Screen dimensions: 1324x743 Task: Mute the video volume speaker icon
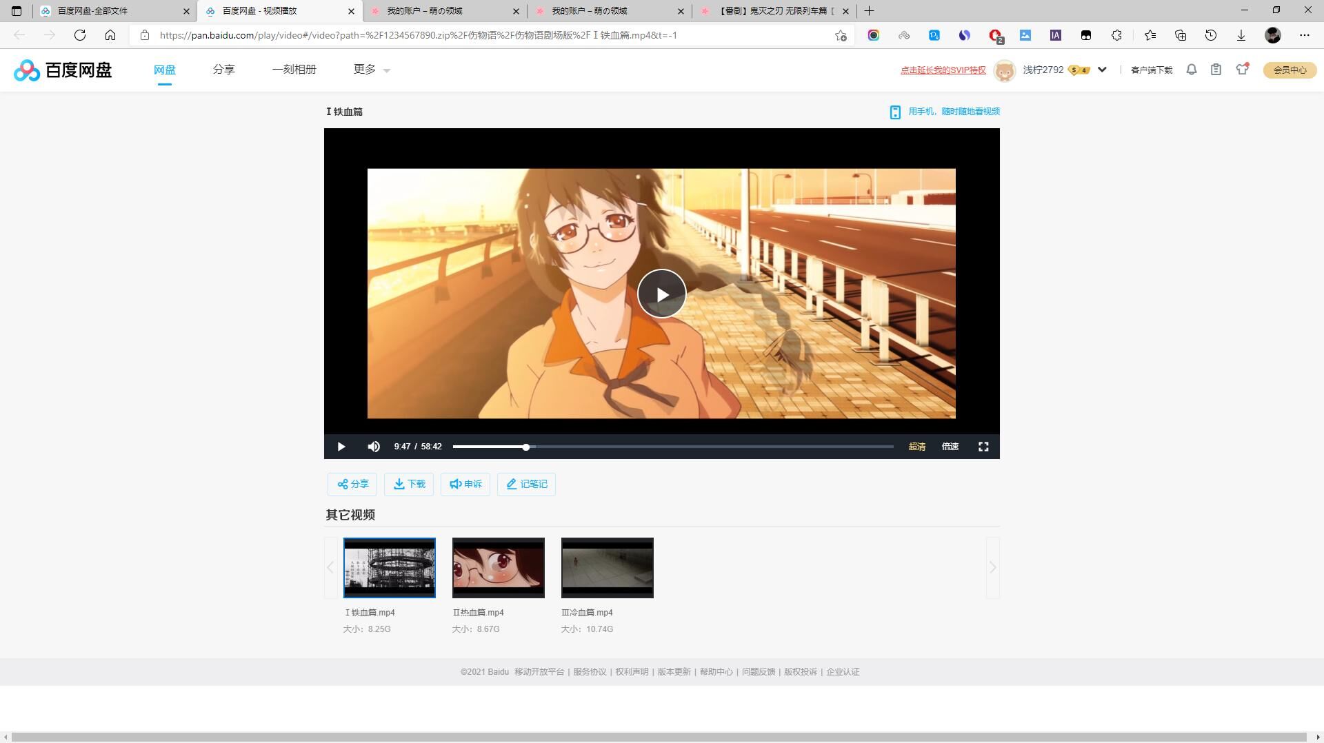point(374,447)
